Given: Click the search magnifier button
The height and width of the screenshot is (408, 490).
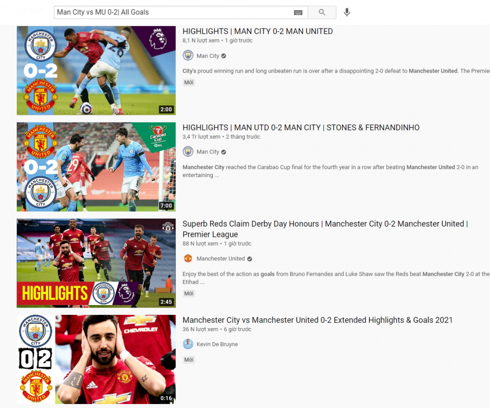Looking at the screenshot, I should pos(322,12).
